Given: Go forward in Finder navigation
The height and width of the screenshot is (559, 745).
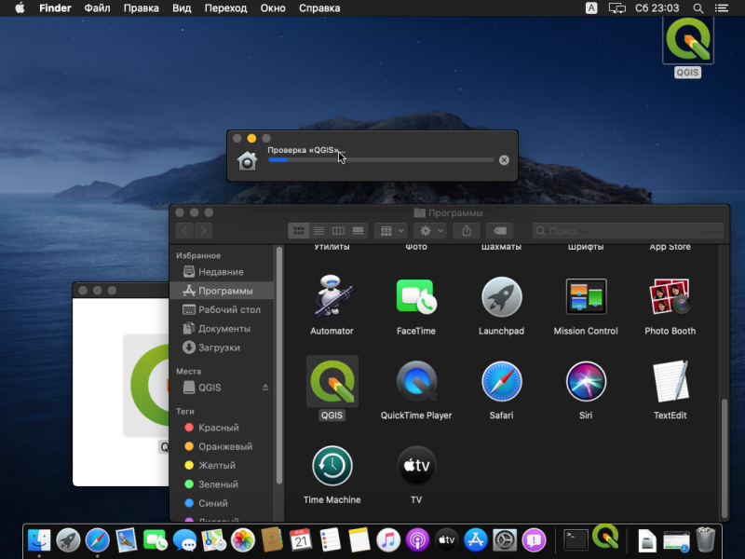Looking at the screenshot, I should (x=203, y=231).
